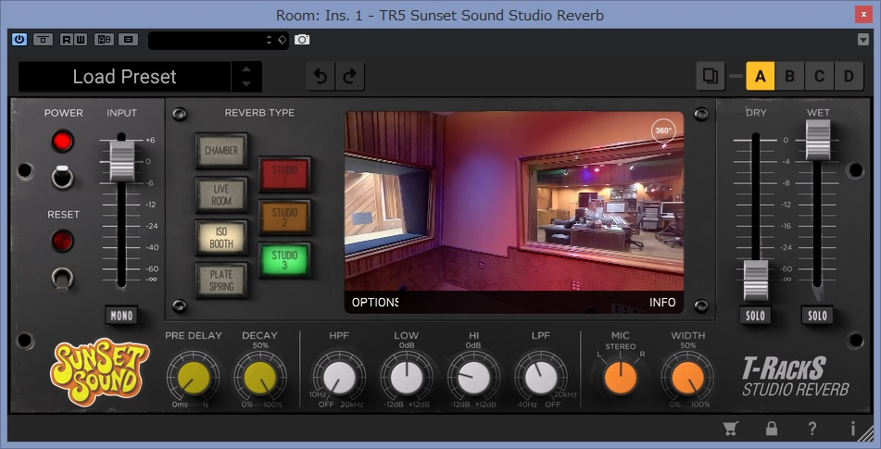The height and width of the screenshot is (449, 881).
Task: Open OPTIONS on the studio image
Action: pos(375,303)
